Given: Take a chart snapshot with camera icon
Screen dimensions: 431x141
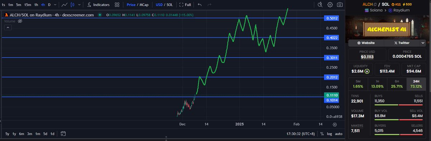Looking at the screenshot, I should [x=340, y=5].
